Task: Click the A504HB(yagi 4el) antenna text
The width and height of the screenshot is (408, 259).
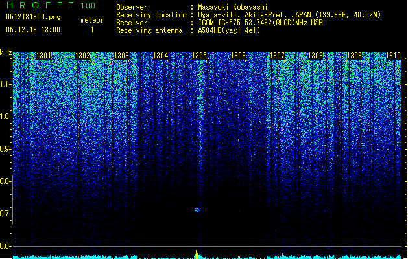Action: [x=229, y=30]
